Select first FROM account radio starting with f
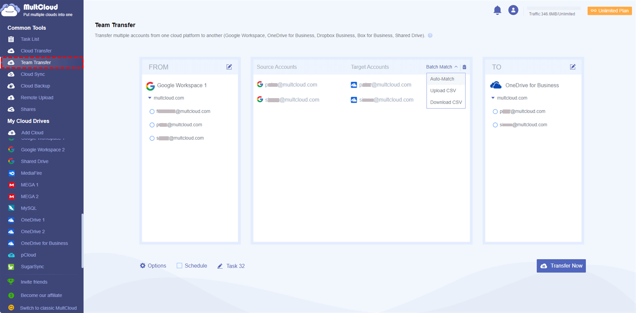 [152, 111]
